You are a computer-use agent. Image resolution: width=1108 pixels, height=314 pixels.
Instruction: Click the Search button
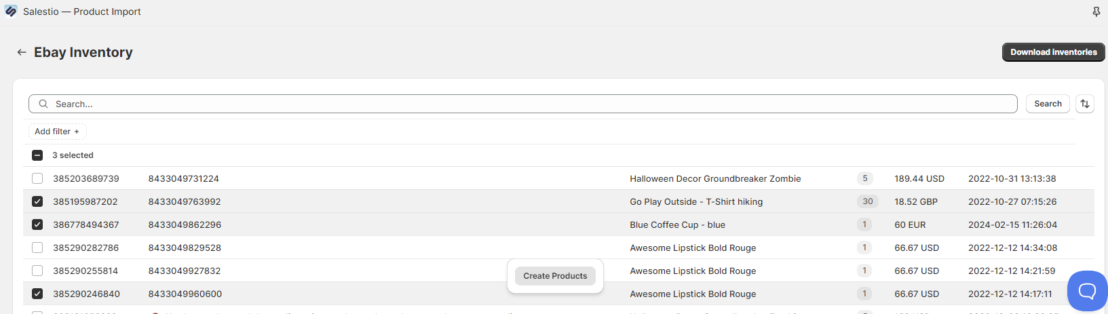tap(1048, 104)
